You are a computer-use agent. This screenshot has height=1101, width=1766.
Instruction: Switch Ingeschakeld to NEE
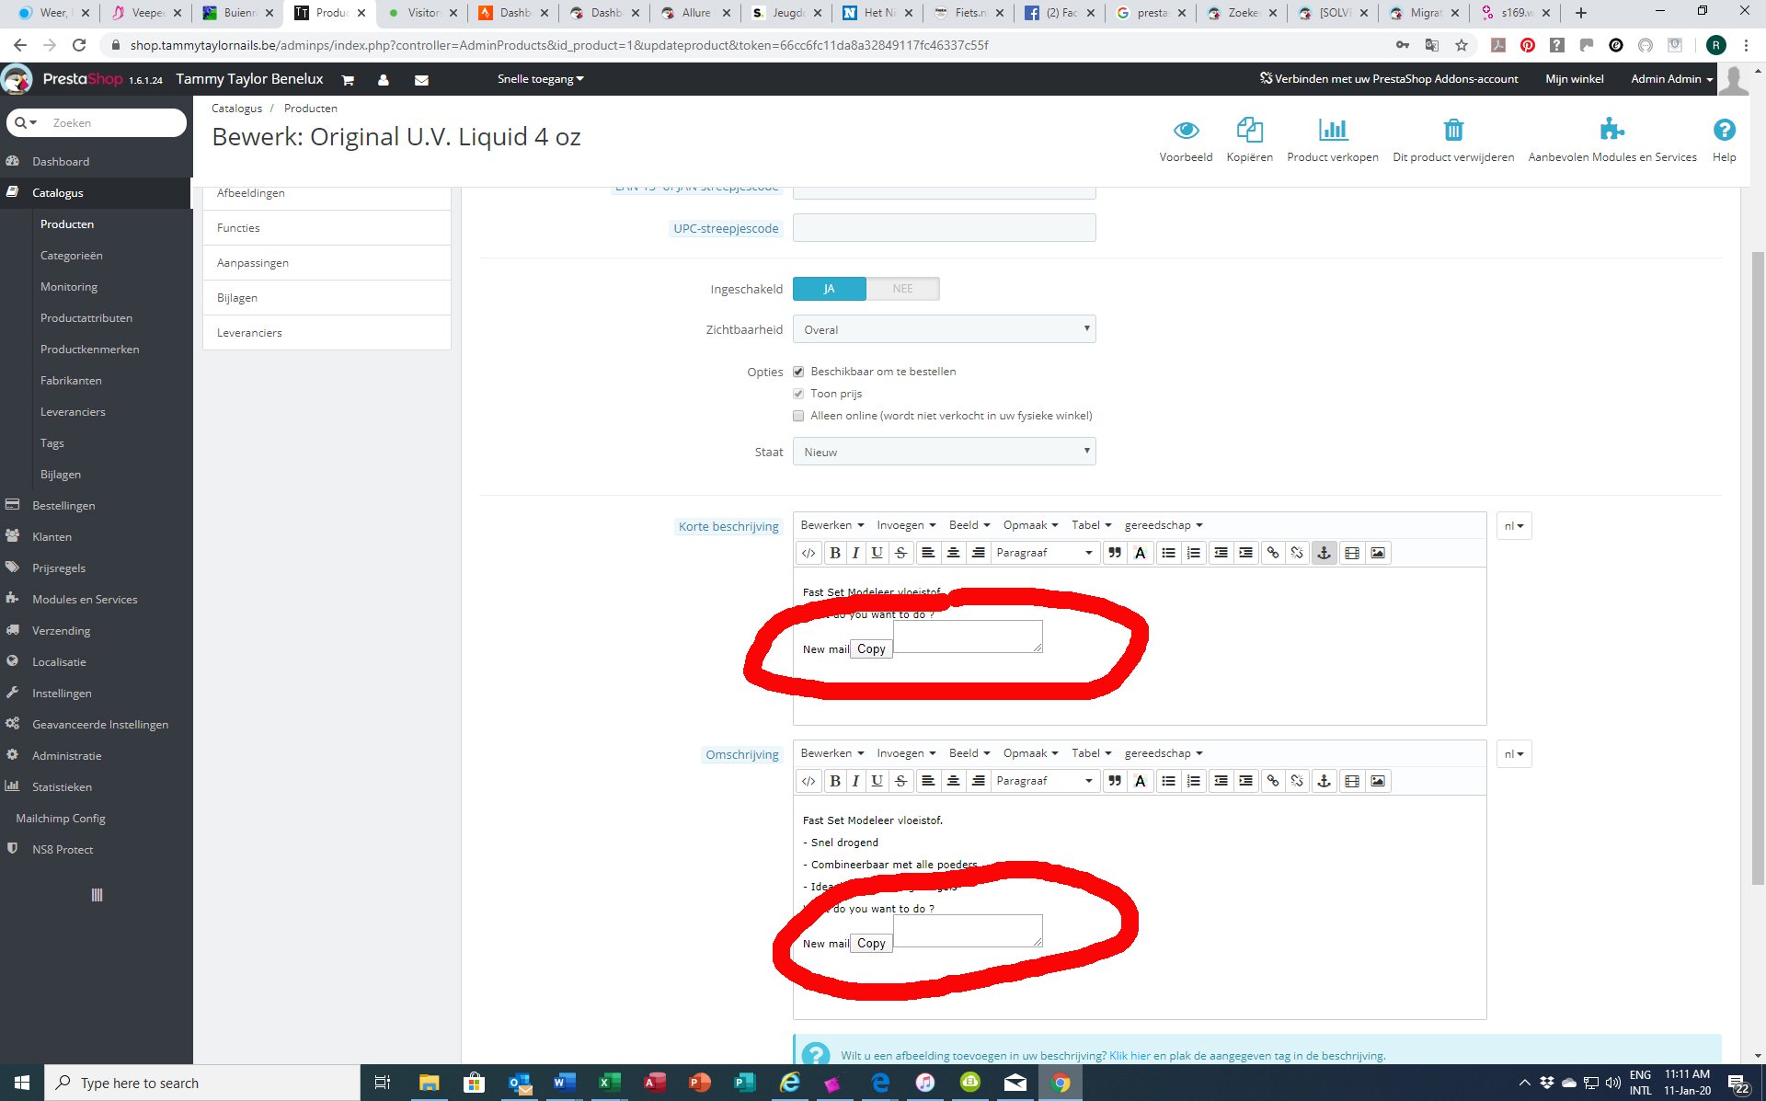click(x=902, y=289)
